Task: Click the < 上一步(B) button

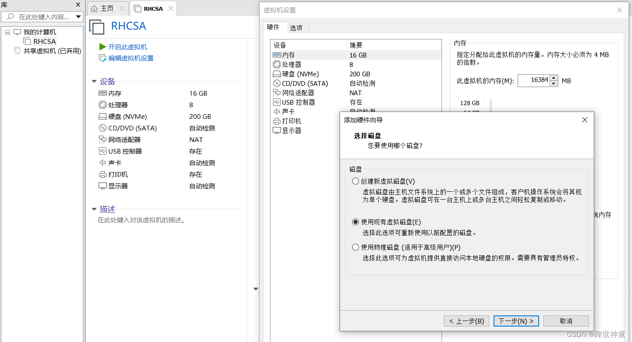Action: [x=466, y=321]
